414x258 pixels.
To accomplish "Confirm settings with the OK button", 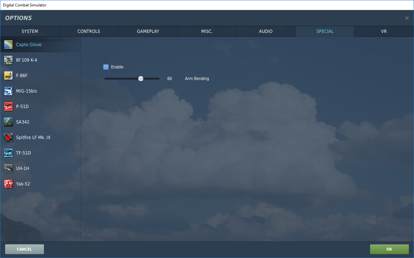I will [389, 249].
